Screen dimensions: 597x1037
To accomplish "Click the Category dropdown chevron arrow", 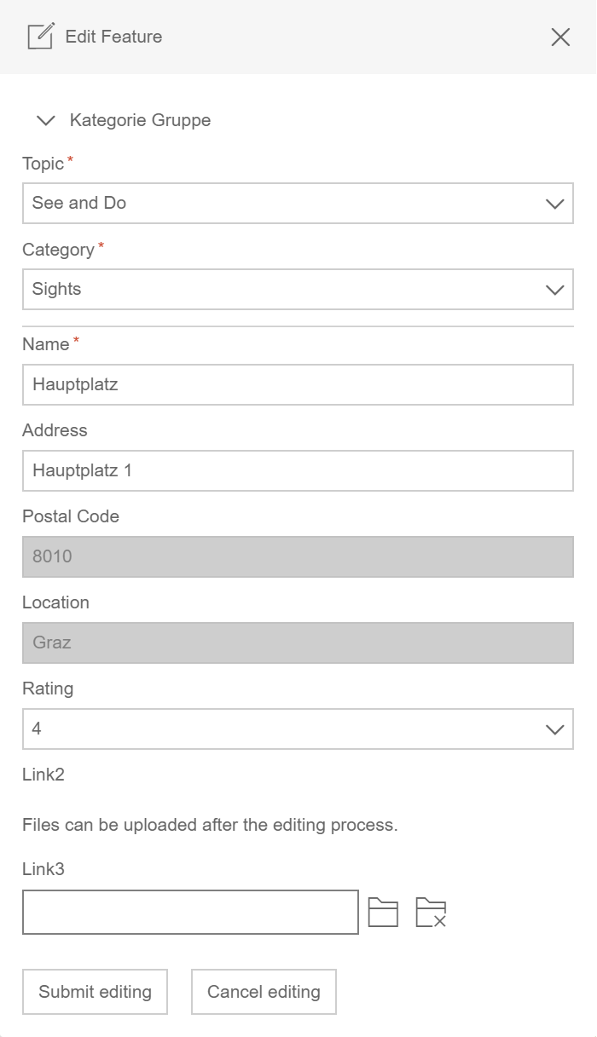I will pyautogui.click(x=555, y=290).
